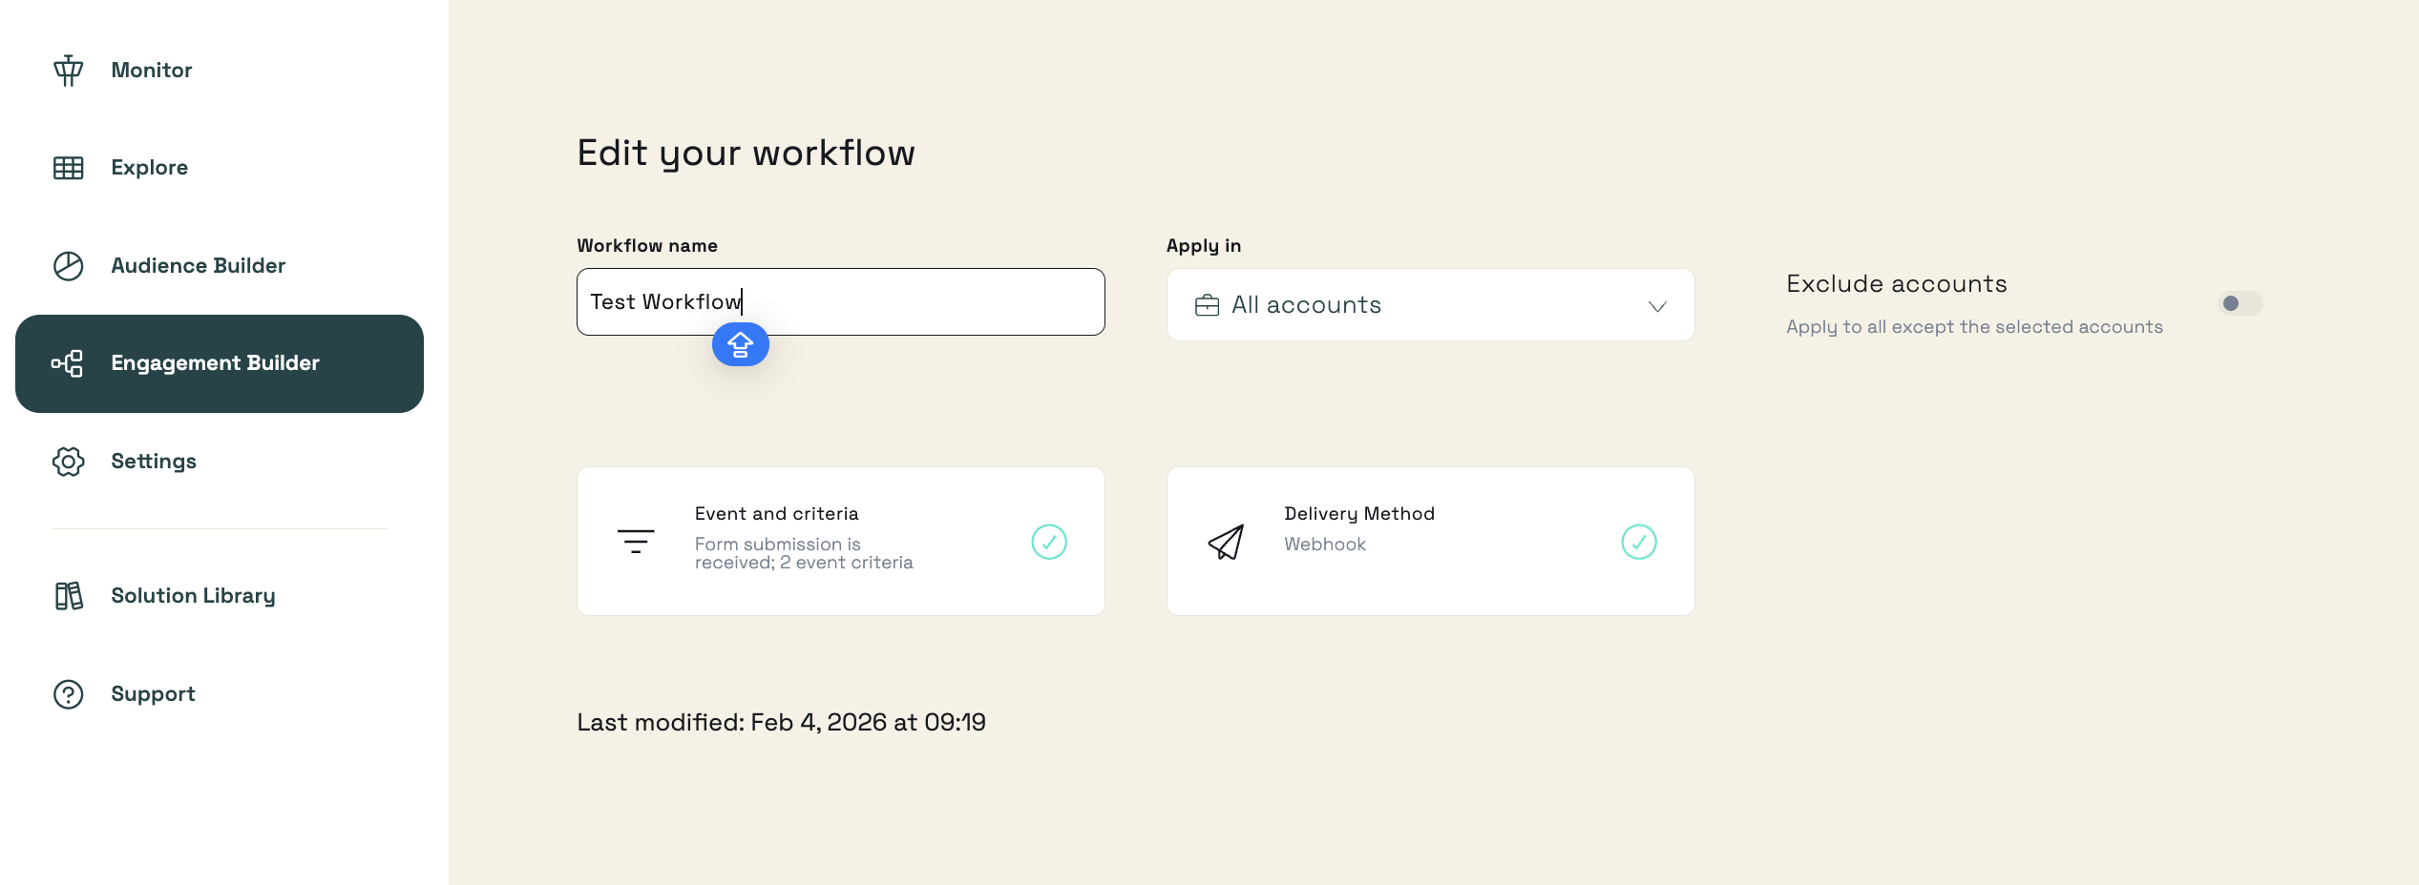Click the blue floating upload badge icon
Screen dimensions: 2419x885
click(741, 344)
